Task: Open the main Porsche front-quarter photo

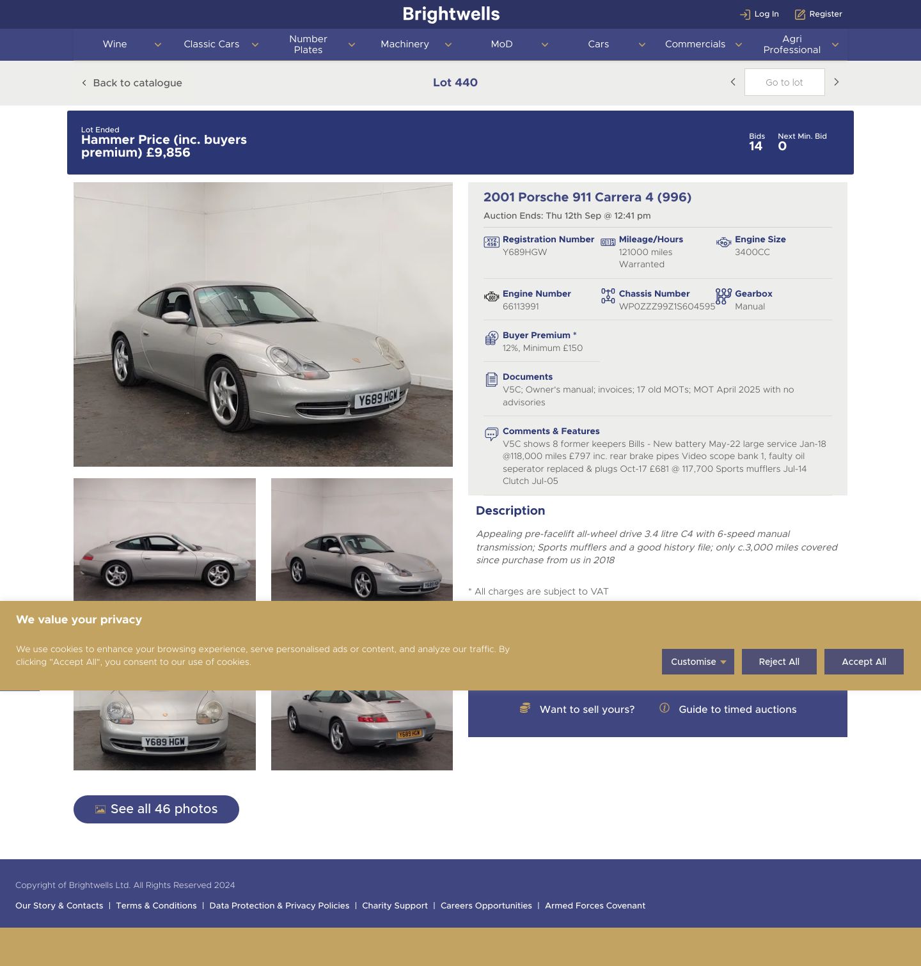Action: coord(263,324)
